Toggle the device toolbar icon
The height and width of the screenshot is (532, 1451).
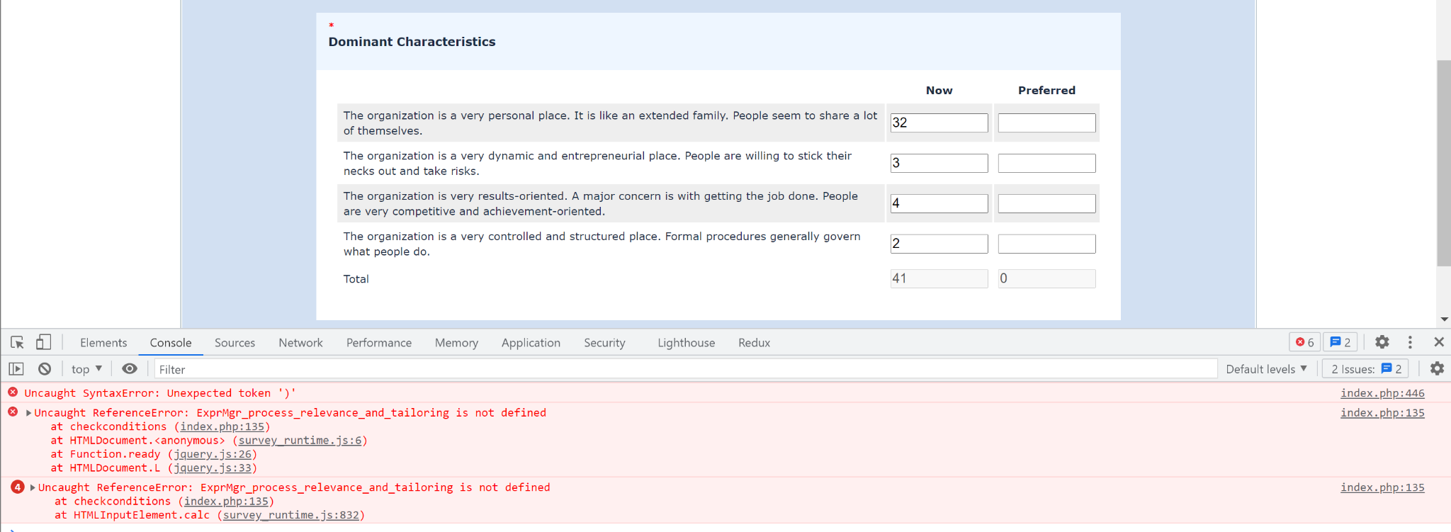(43, 343)
